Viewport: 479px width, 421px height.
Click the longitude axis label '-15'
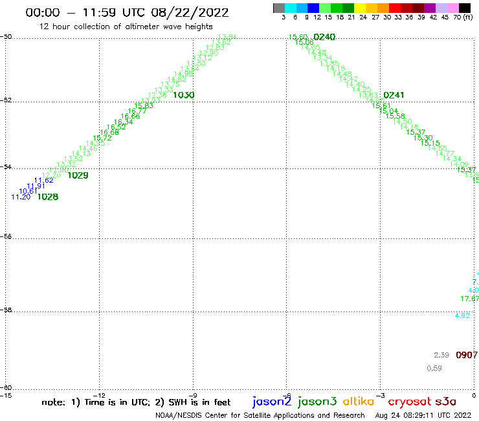coord(6,395)
